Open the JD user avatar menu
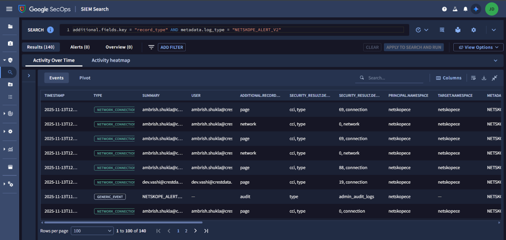Viewport: 506px width, 240px height. pos(492,9)
